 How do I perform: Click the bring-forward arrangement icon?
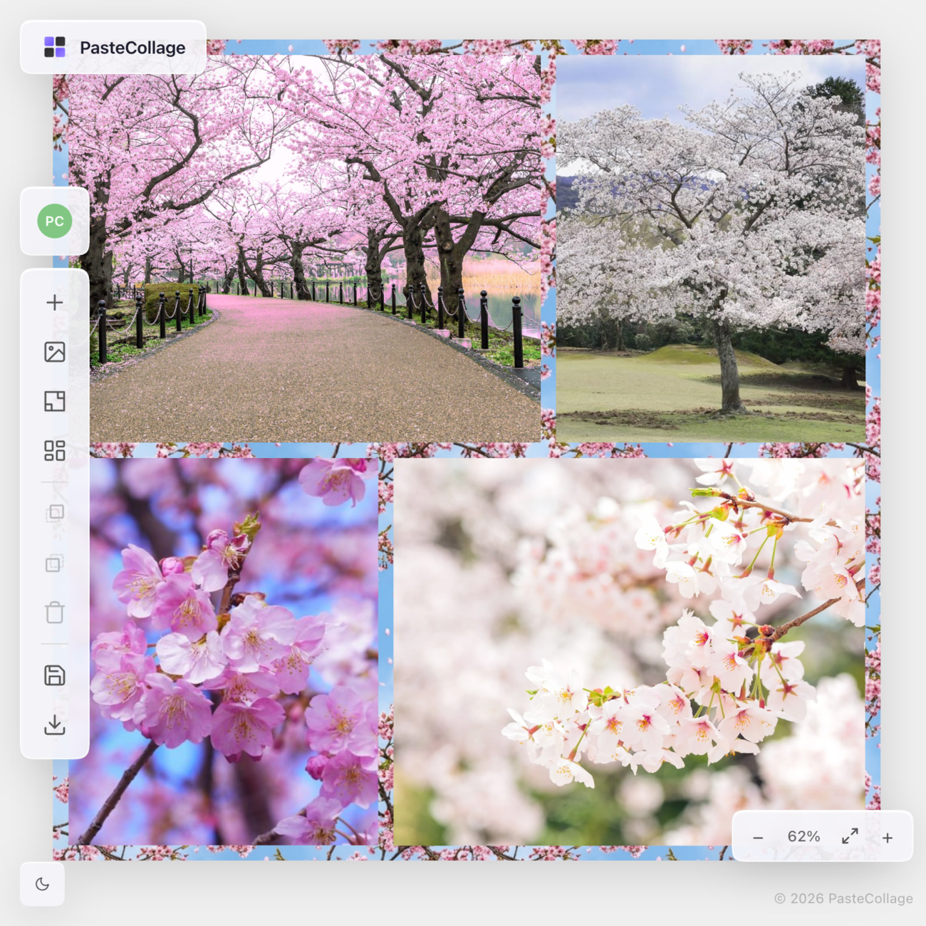coord(55,512)
